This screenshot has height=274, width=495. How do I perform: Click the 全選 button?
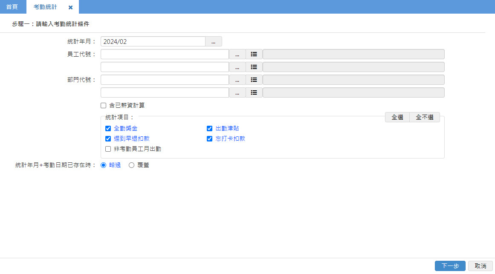[x=397, y=117]
